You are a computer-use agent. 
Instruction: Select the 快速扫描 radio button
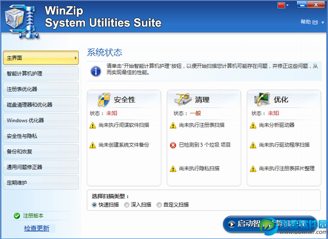[x=94, y=205]
